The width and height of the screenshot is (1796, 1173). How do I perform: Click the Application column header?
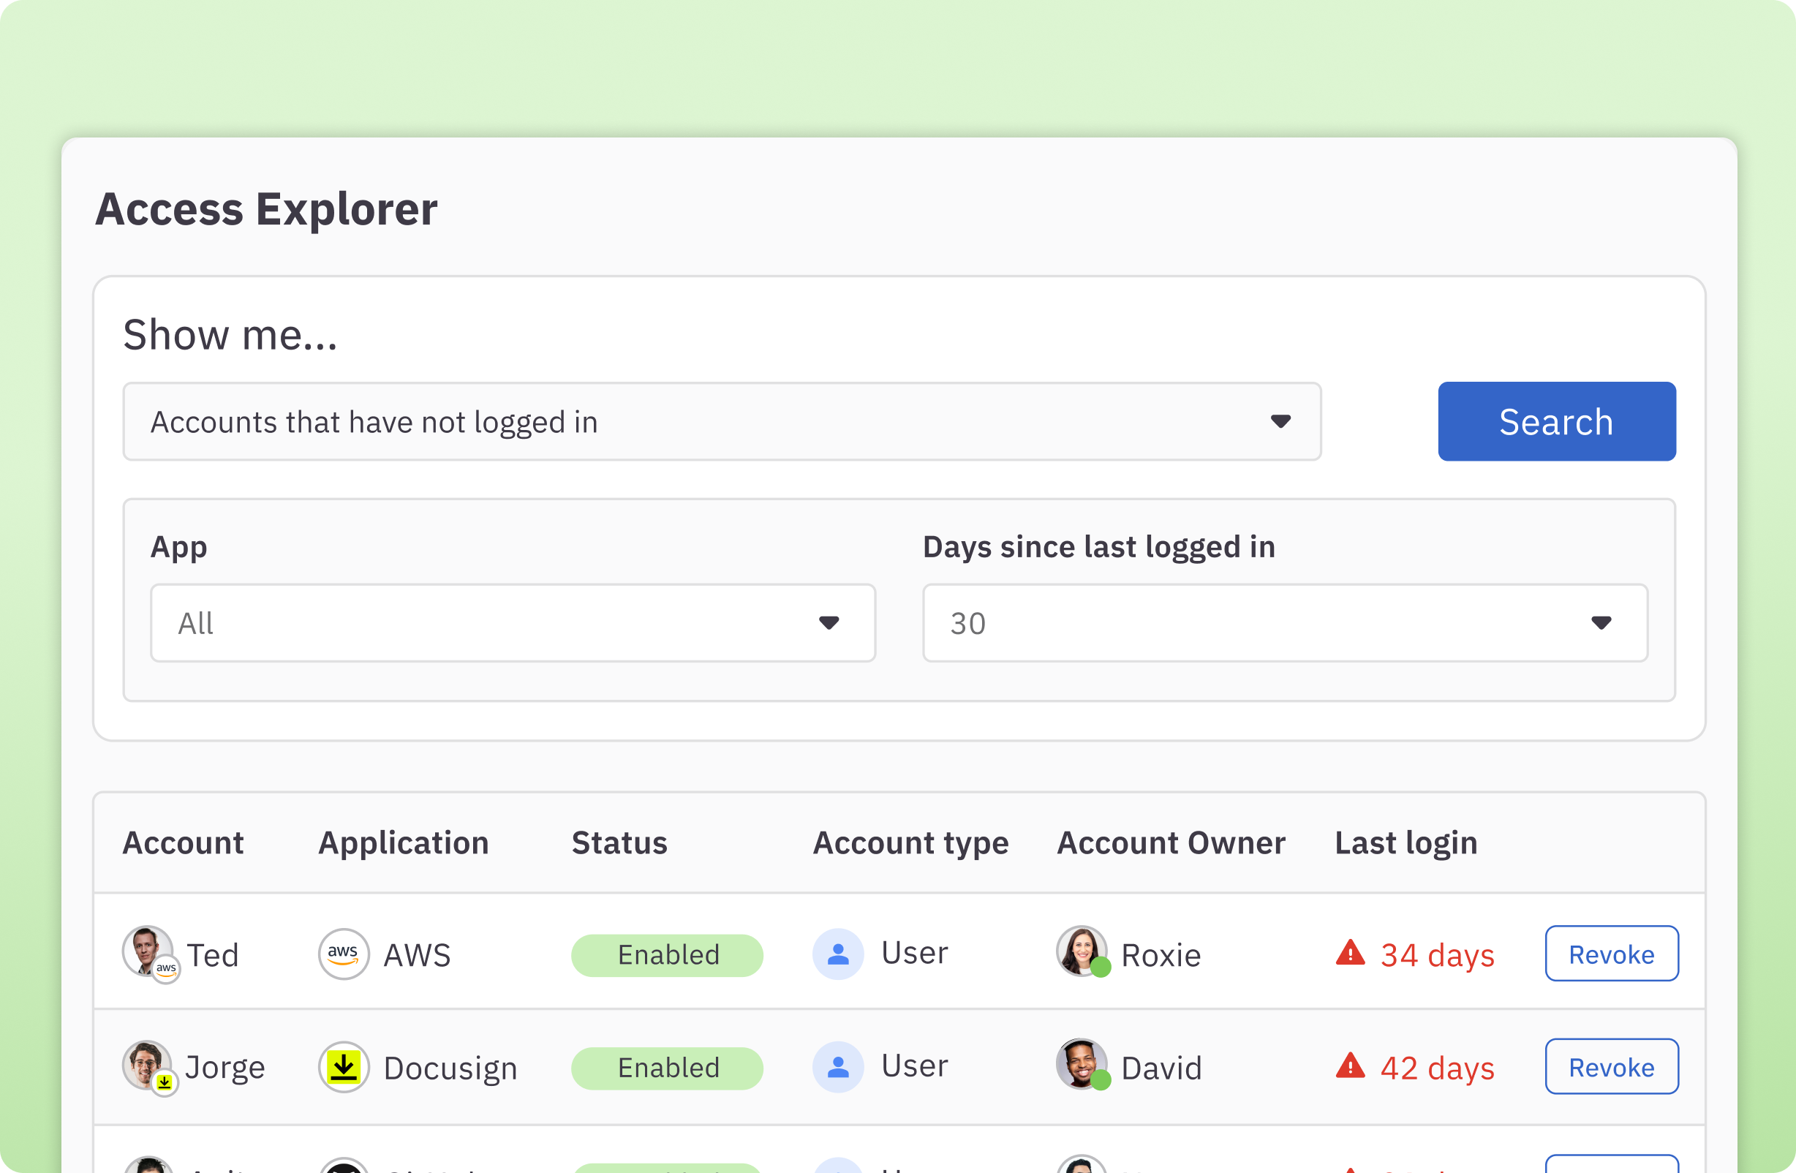pos(403,842)
